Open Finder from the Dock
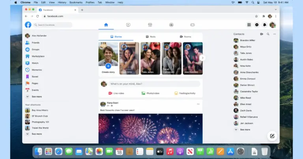 38,152
